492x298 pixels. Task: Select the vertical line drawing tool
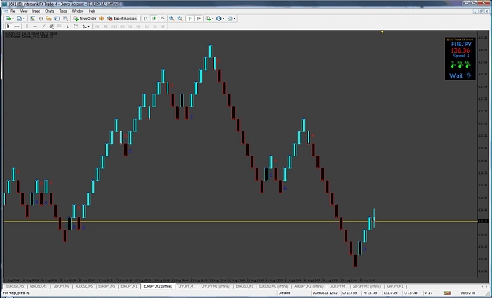click(27, 26)
